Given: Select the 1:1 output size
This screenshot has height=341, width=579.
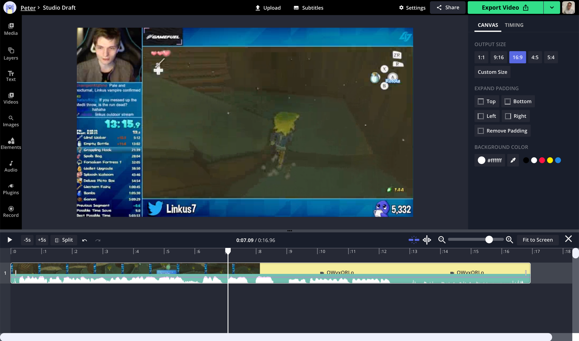Looking at the screenshot, I should pyautogui.click(x=481, y=57).
